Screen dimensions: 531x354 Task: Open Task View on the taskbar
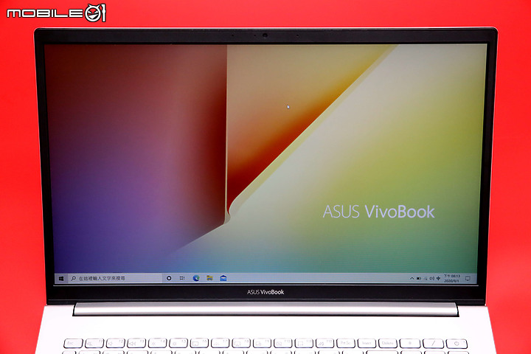tap(182, 278)
